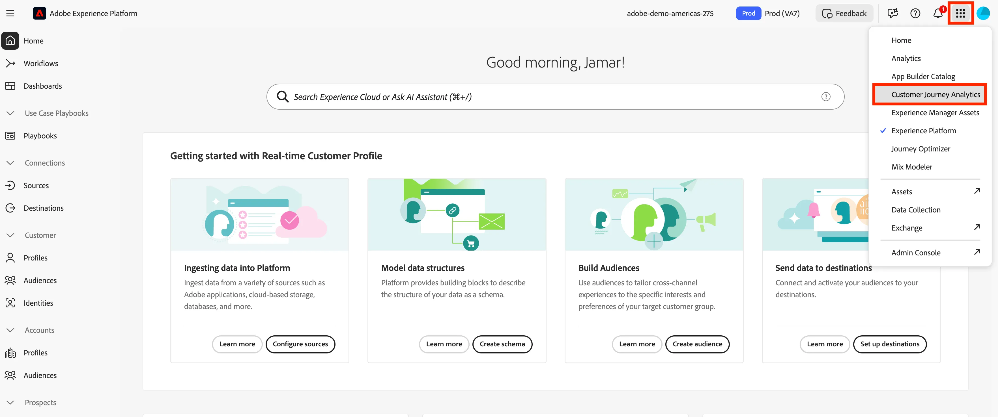Collapse the Customer section

click(10, 235)
